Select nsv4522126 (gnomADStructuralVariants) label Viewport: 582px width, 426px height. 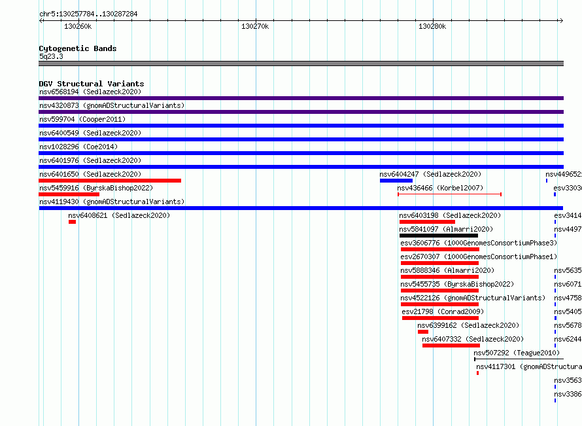(x=473, y=298)
